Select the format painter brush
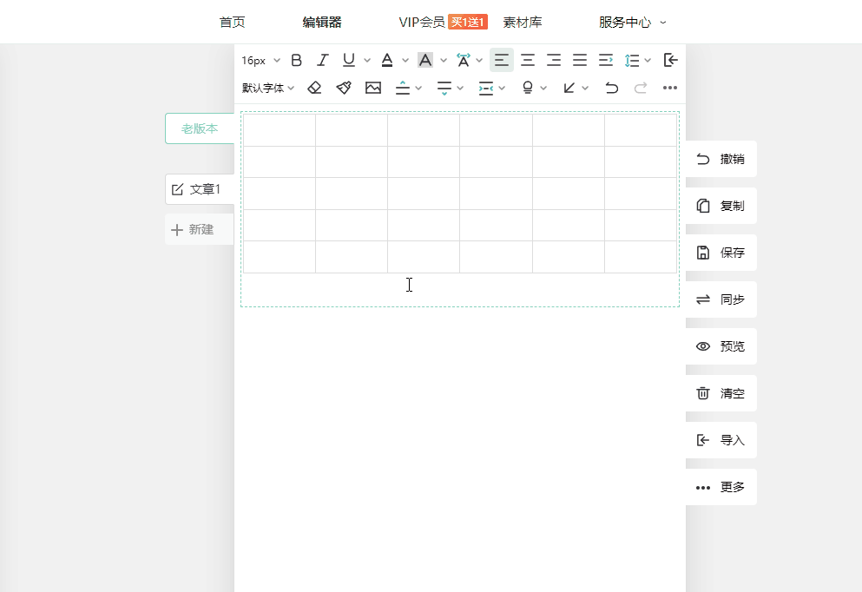Screen dimensions: 862x592 pos(344,88)
